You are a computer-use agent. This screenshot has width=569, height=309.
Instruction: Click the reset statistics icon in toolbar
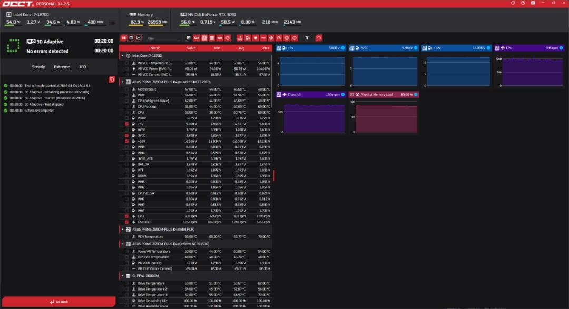coord(318,38)
